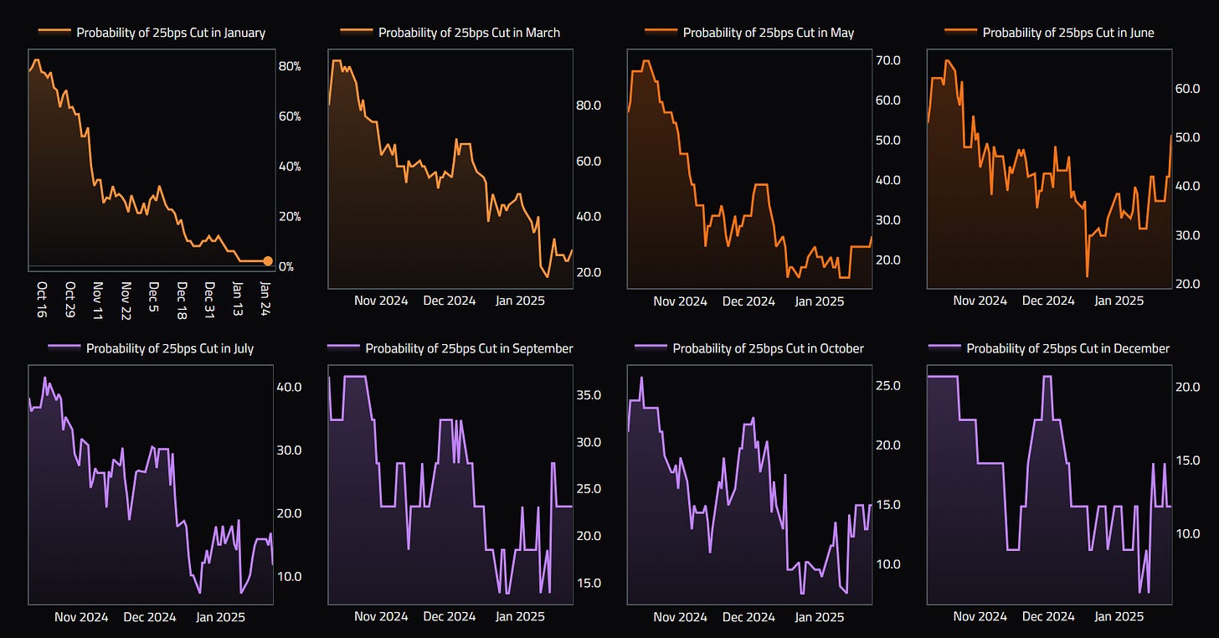Click the 50.0 axis value on the June chart

pyautogui.click(x=1190, y=137)
